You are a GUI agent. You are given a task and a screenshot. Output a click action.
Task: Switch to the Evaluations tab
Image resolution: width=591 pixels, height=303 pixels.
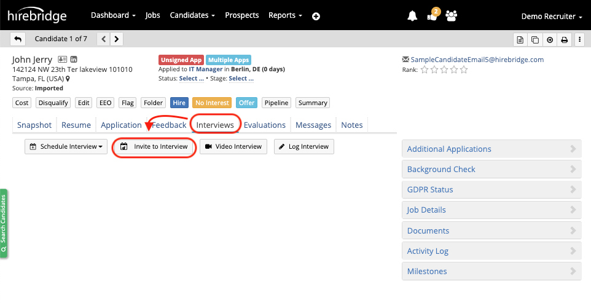click(x=264, y=125)
